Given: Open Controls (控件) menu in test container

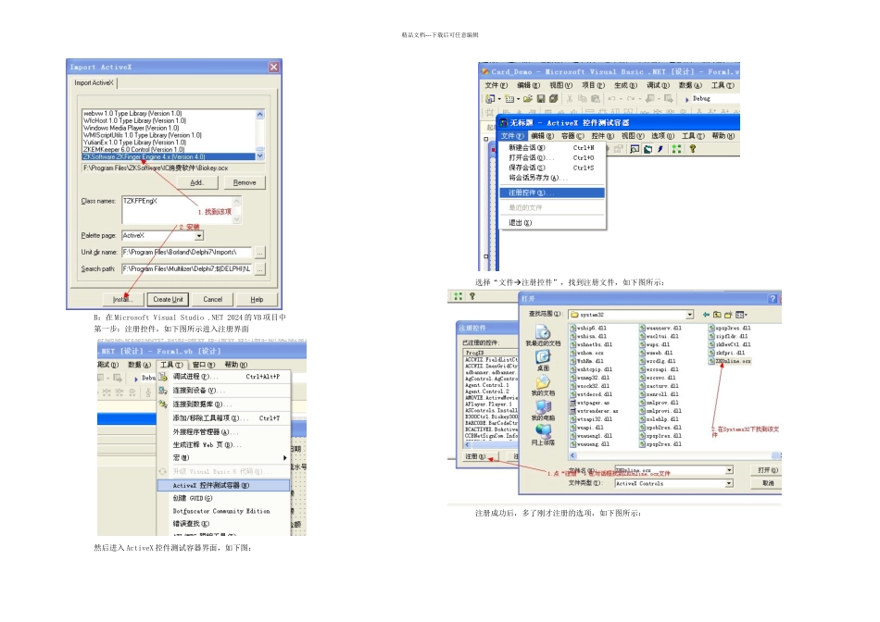Looking at the screenshot, I should [602, 136].
